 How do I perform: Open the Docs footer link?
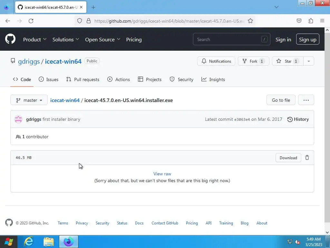139,223
